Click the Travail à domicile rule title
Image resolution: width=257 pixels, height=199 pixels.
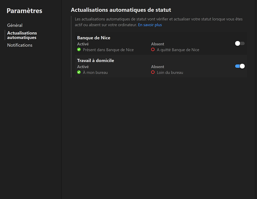pyautogui.click(x=95, y=61)
